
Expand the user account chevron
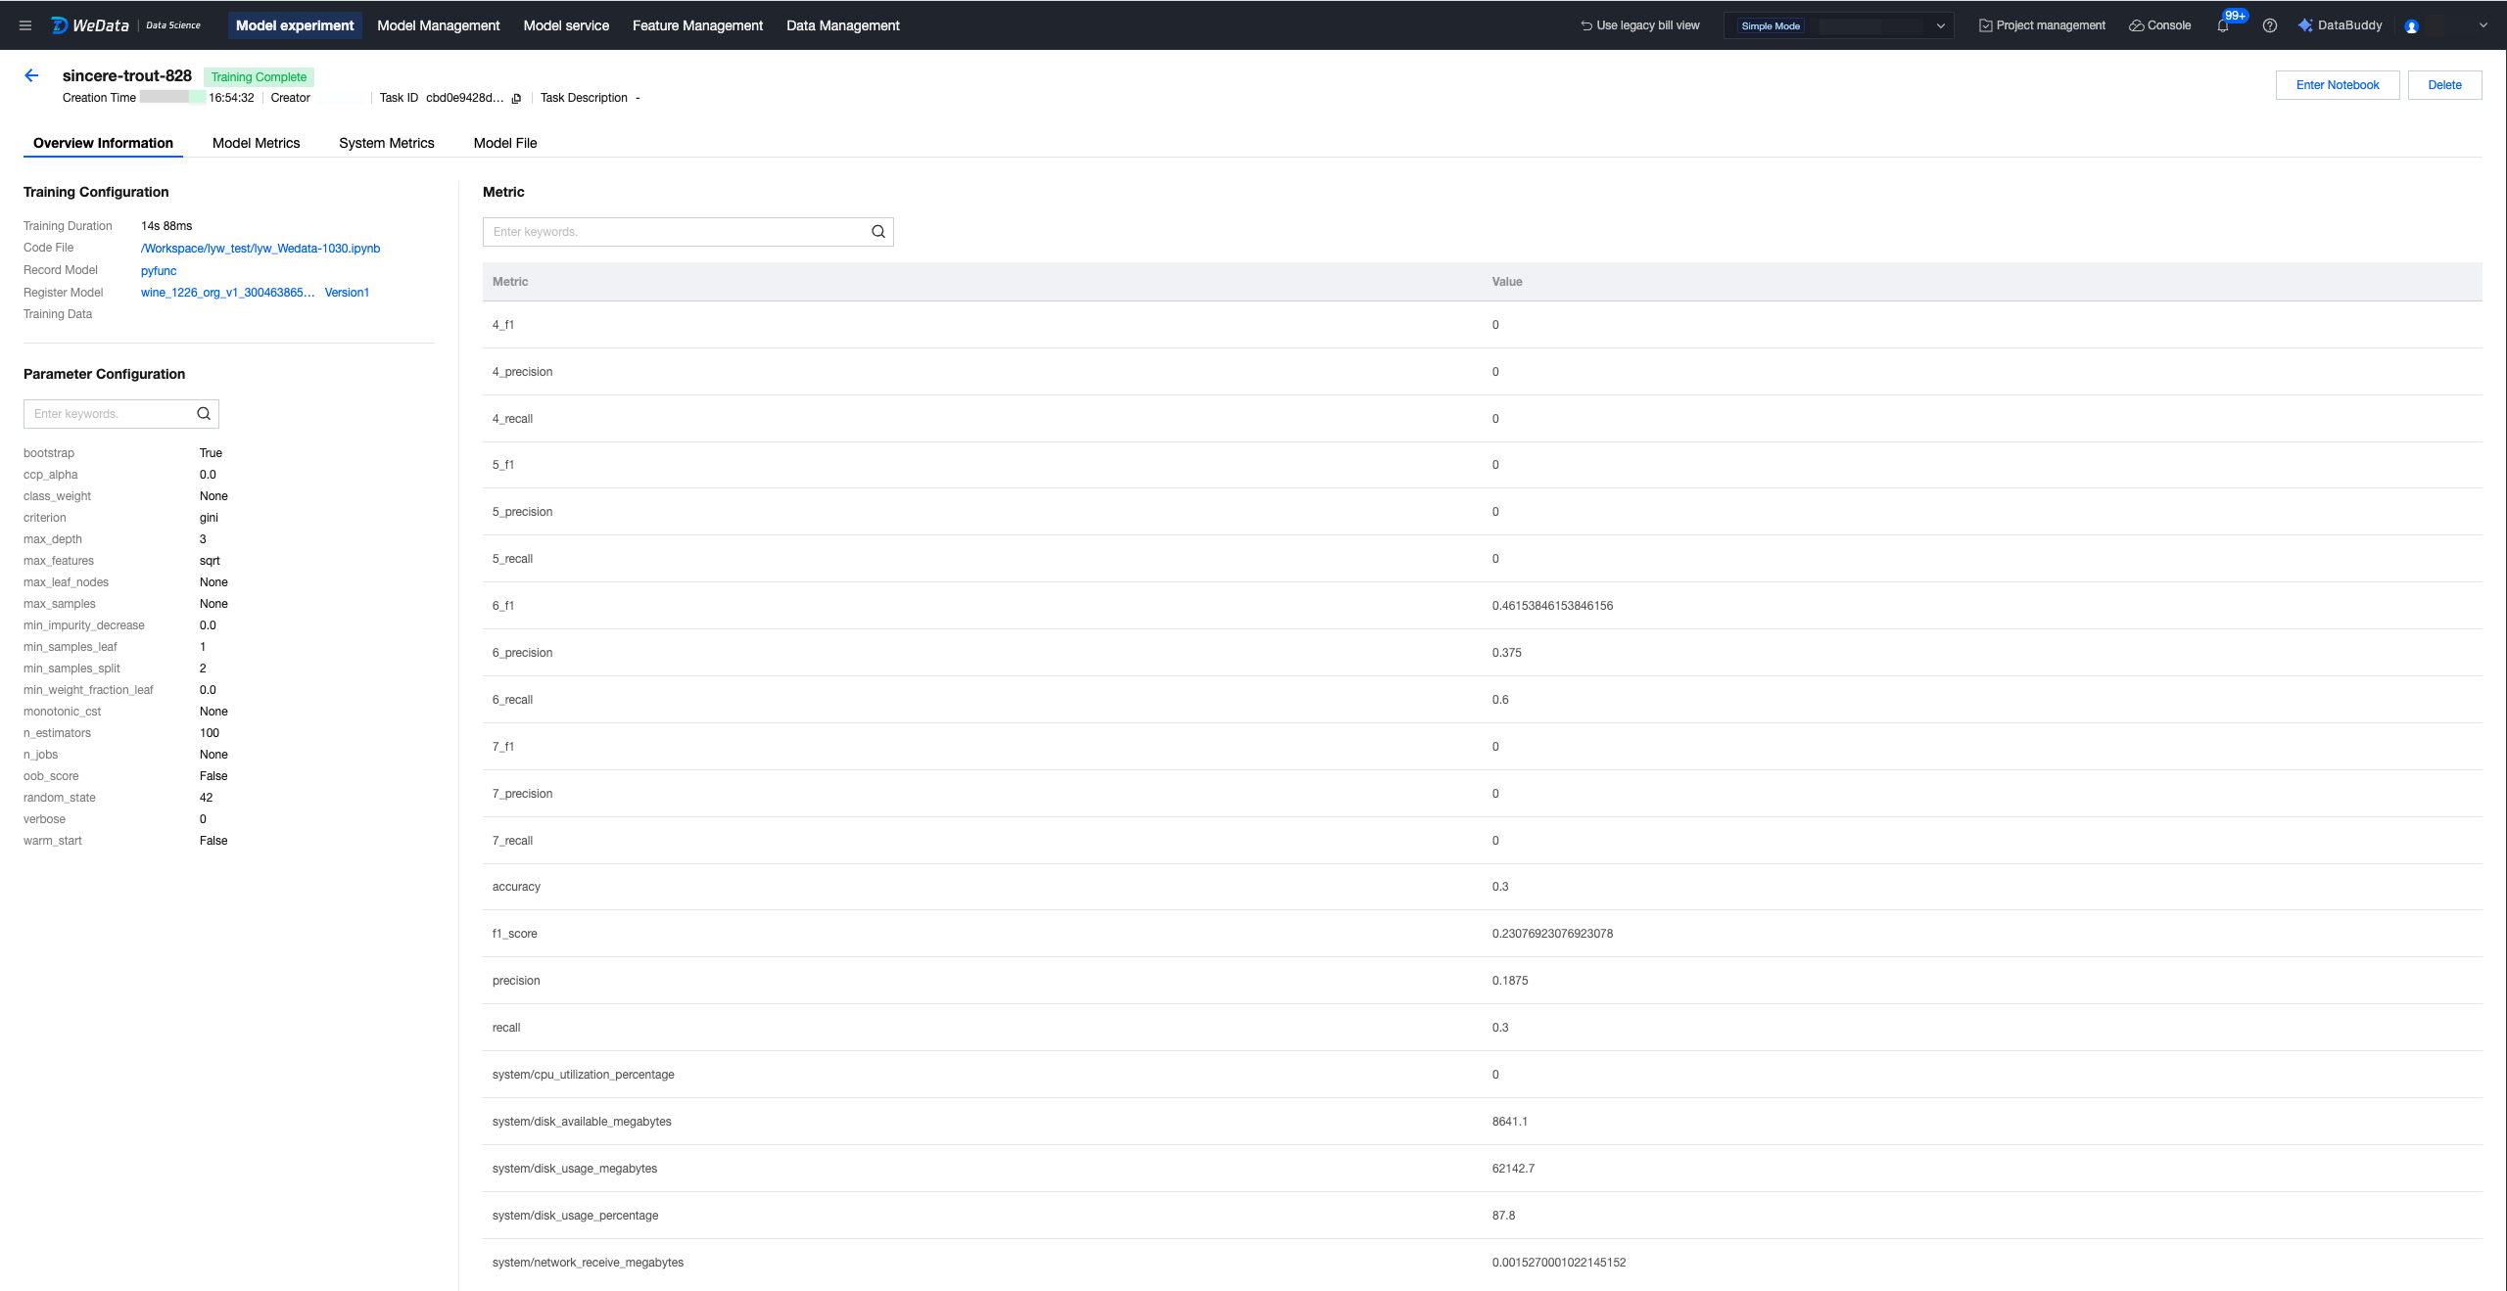(2483, 26)
